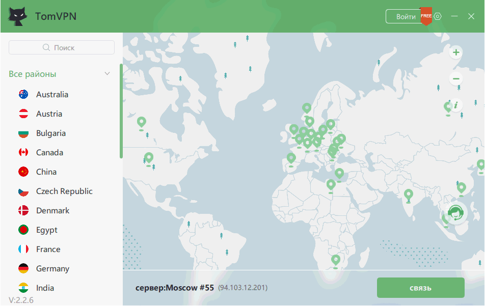Click the TomVPN cat logo

(x=18, y=16)
